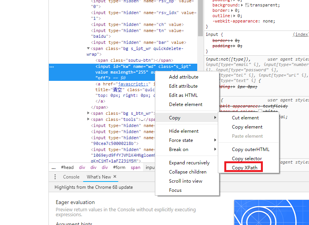Select the What's New tab
This screenshot has height=225, width=309.
coord(99,177)
